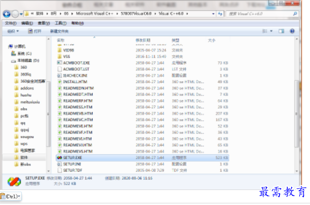Image resolution: width=310 pixels, height=205 pixels.
Task: Open the 帮助(H) menu
Action: [77, 23]
